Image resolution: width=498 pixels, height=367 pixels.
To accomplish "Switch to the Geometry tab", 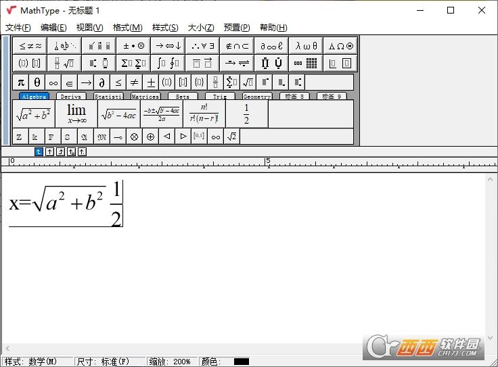I will (x=257, y=97).
